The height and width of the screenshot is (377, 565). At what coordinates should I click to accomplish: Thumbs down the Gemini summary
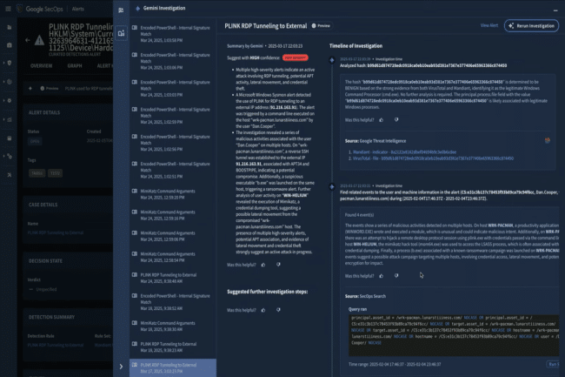point(278,265)
